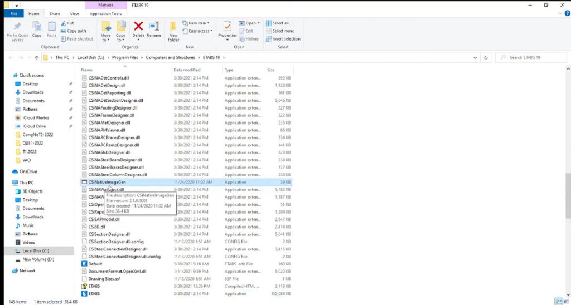Select Network in navigation pane
The width and height of the screenshot is (571, 305).
pos(27,271)
